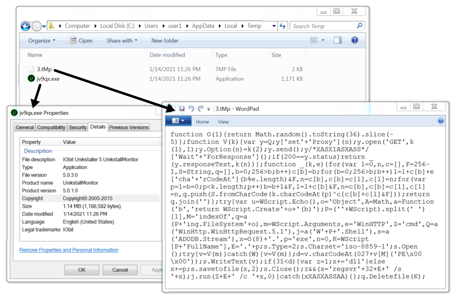The height and width of the screenshot is (299, 456).
Task: Click user1 in the breadcrumb path
Action: [175, 26]
